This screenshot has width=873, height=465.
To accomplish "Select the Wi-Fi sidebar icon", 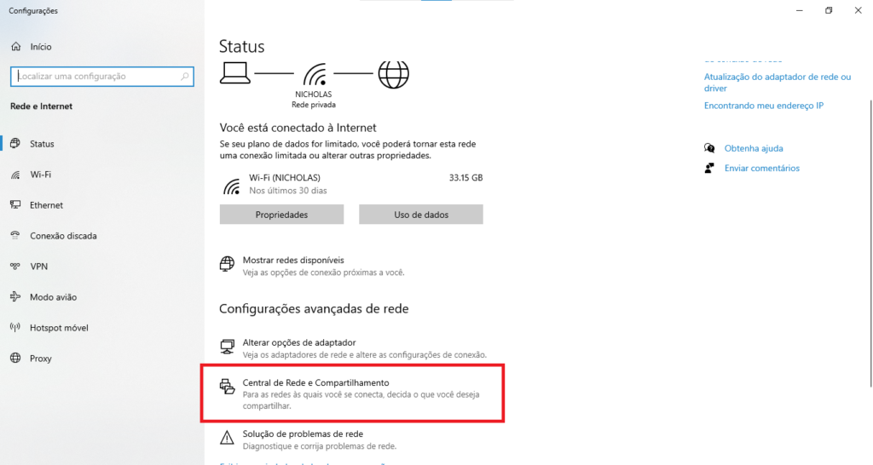I will click(15, 175).
